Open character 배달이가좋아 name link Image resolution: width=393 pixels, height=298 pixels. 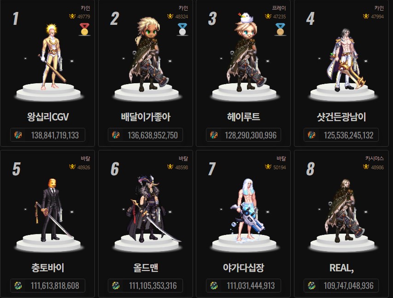tap(146, 117)
